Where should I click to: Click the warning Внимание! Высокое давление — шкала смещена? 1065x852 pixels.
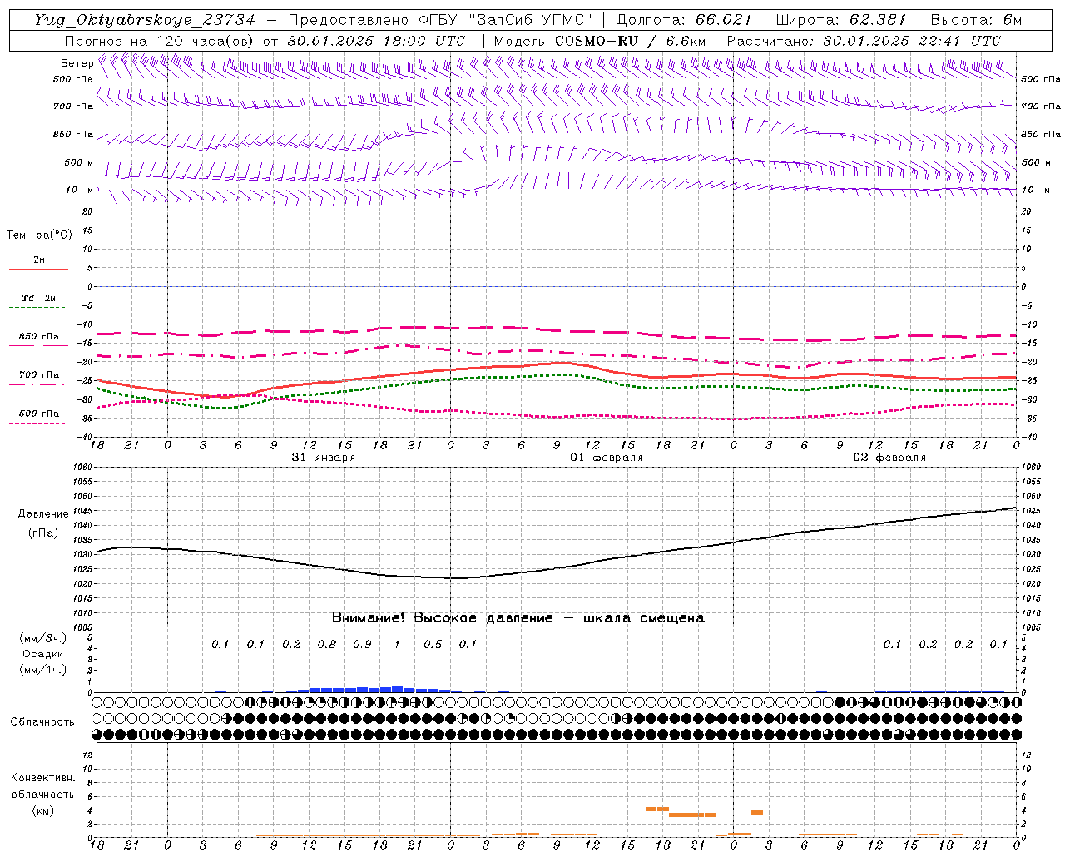point(518,617)
